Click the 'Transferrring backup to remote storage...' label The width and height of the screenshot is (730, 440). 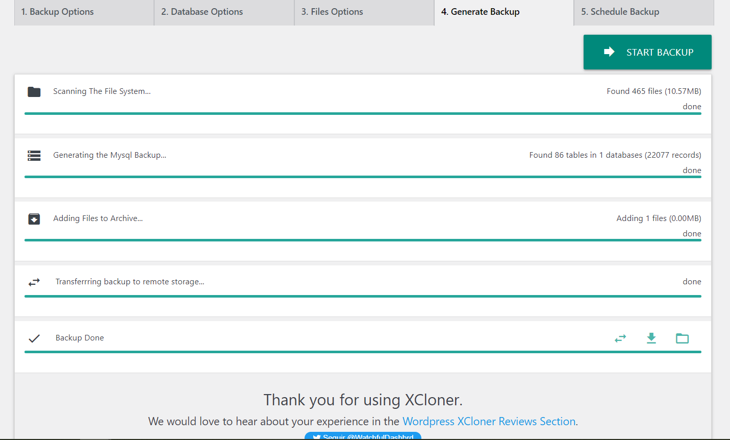pyautogui.click(x=130, y=282)
